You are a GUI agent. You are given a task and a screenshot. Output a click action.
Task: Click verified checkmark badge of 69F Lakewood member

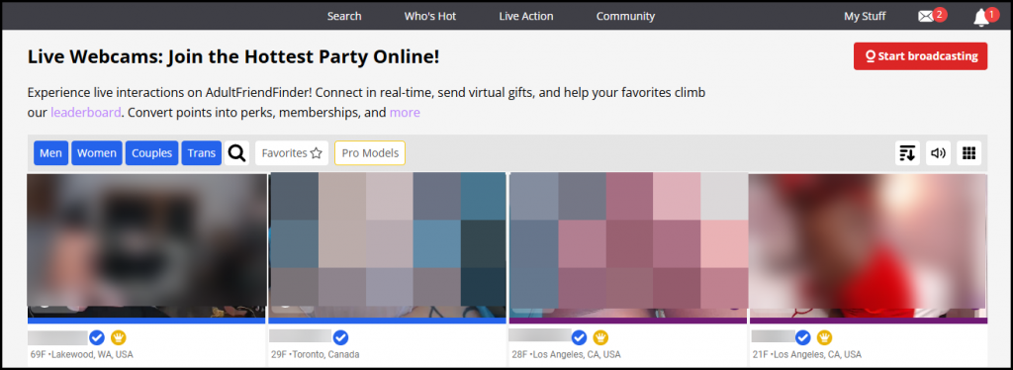pyautogui.click(x=97, y=337)
